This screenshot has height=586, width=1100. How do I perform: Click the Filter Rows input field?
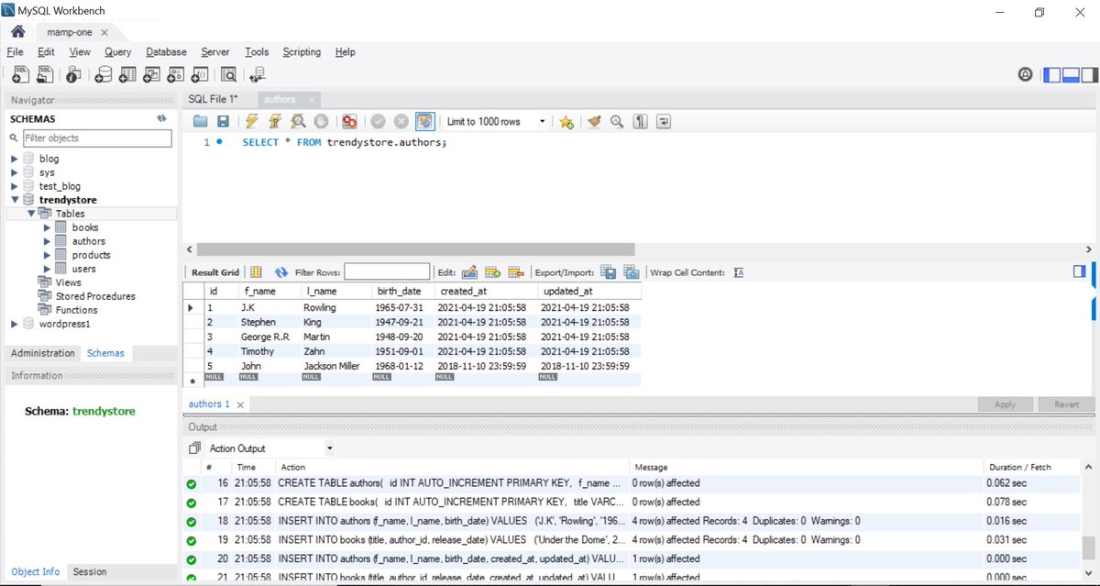[x=387, y=272]
